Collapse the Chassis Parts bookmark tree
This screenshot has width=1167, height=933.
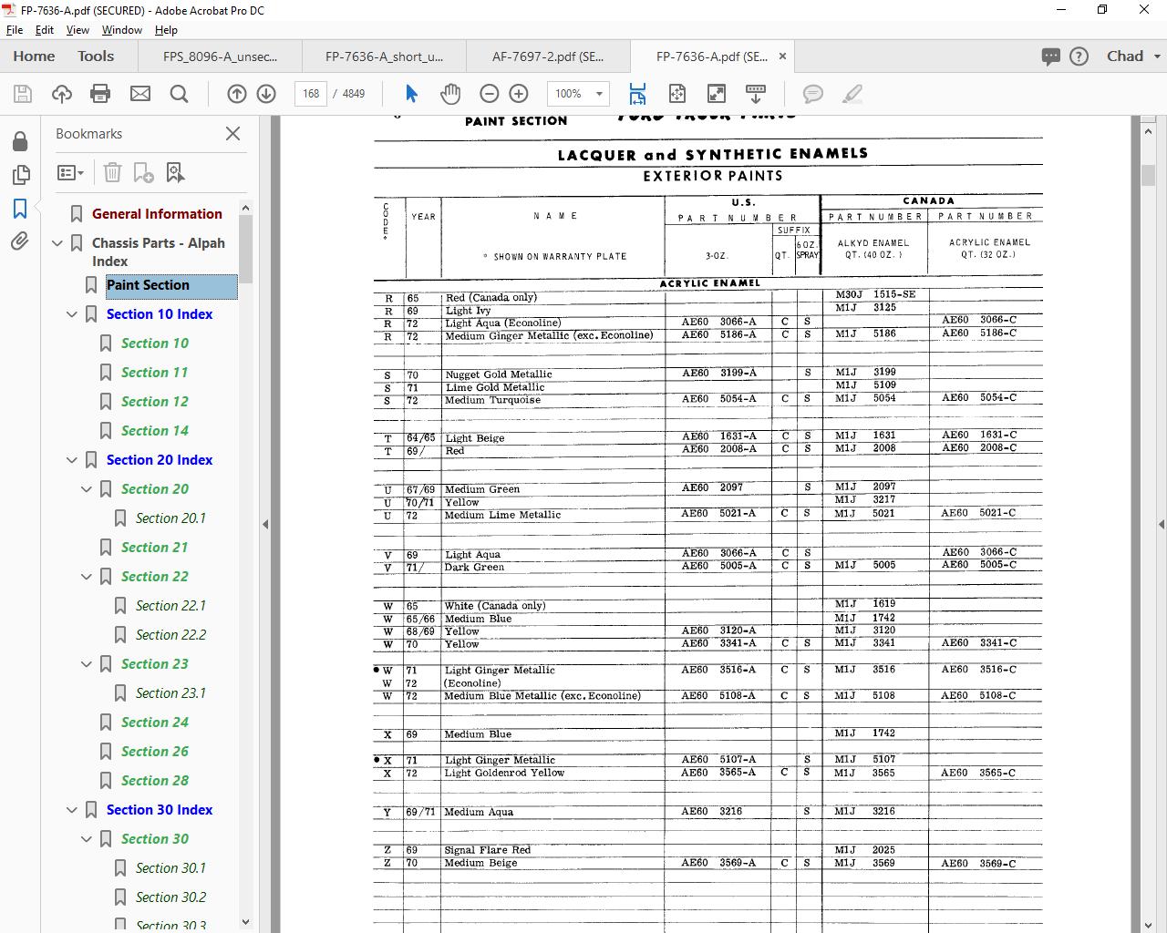tap(57, 243)
